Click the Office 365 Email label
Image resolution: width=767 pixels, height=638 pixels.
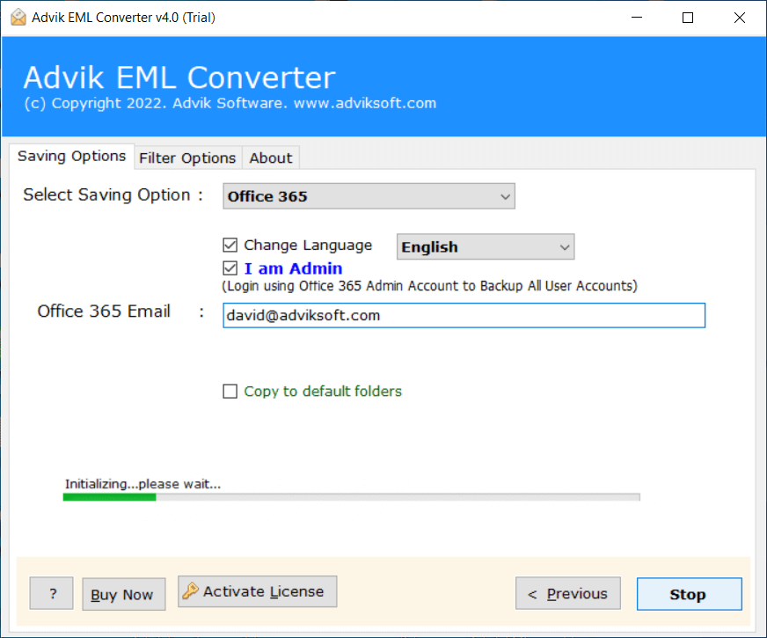[104, 312]
